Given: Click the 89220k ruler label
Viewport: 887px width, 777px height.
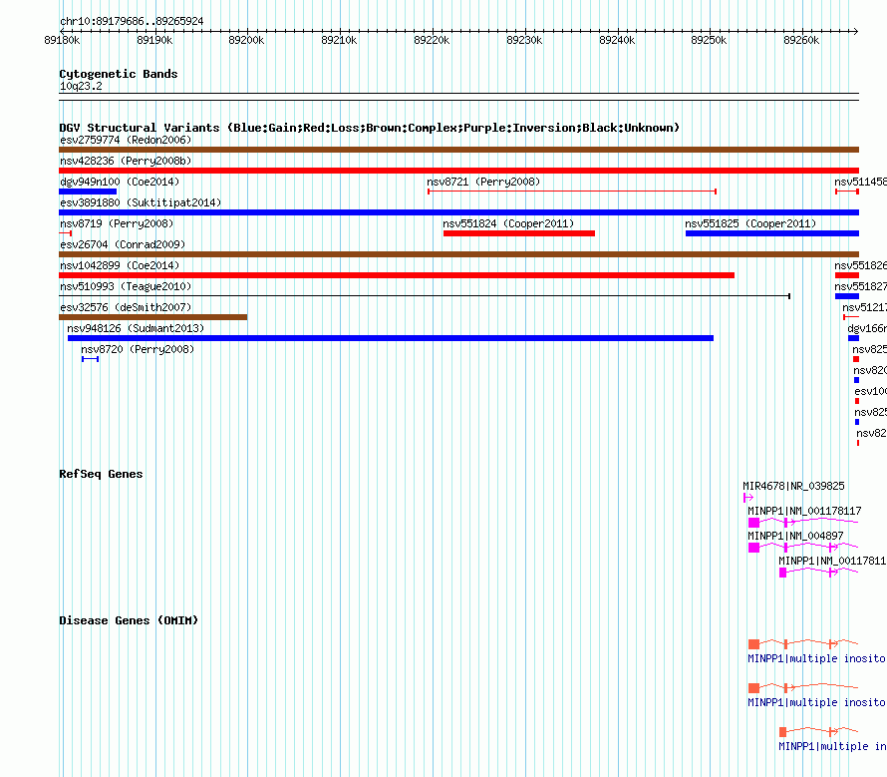Looking at the screenshot, I should click(x=432, y=40).
